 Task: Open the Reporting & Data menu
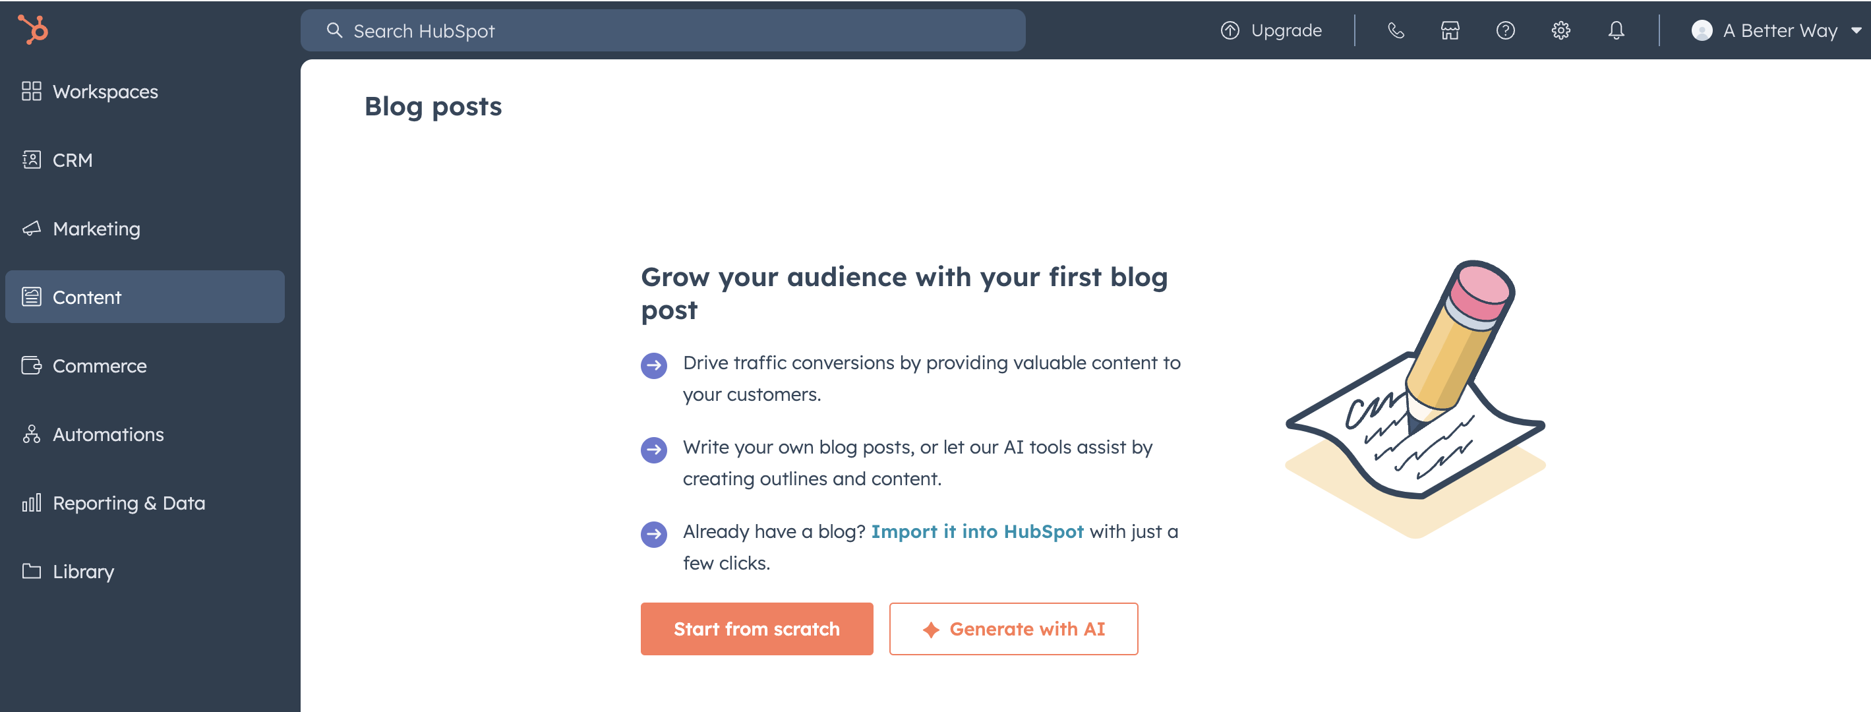[x=129, y=503]
